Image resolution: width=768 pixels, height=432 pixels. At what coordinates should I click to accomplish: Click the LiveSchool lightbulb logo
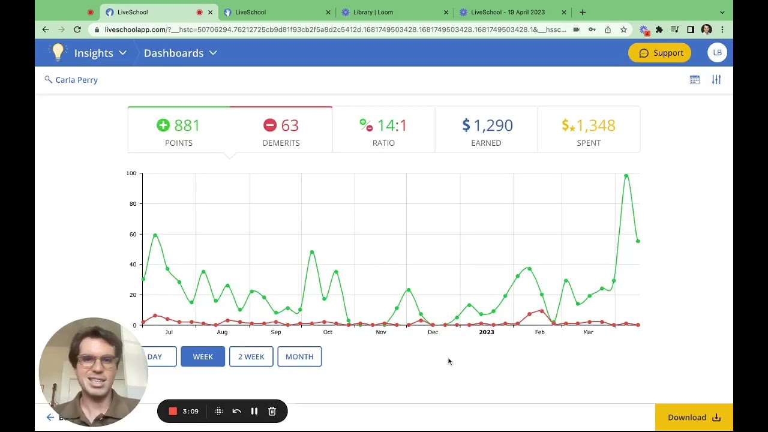[x=58, y=52]
